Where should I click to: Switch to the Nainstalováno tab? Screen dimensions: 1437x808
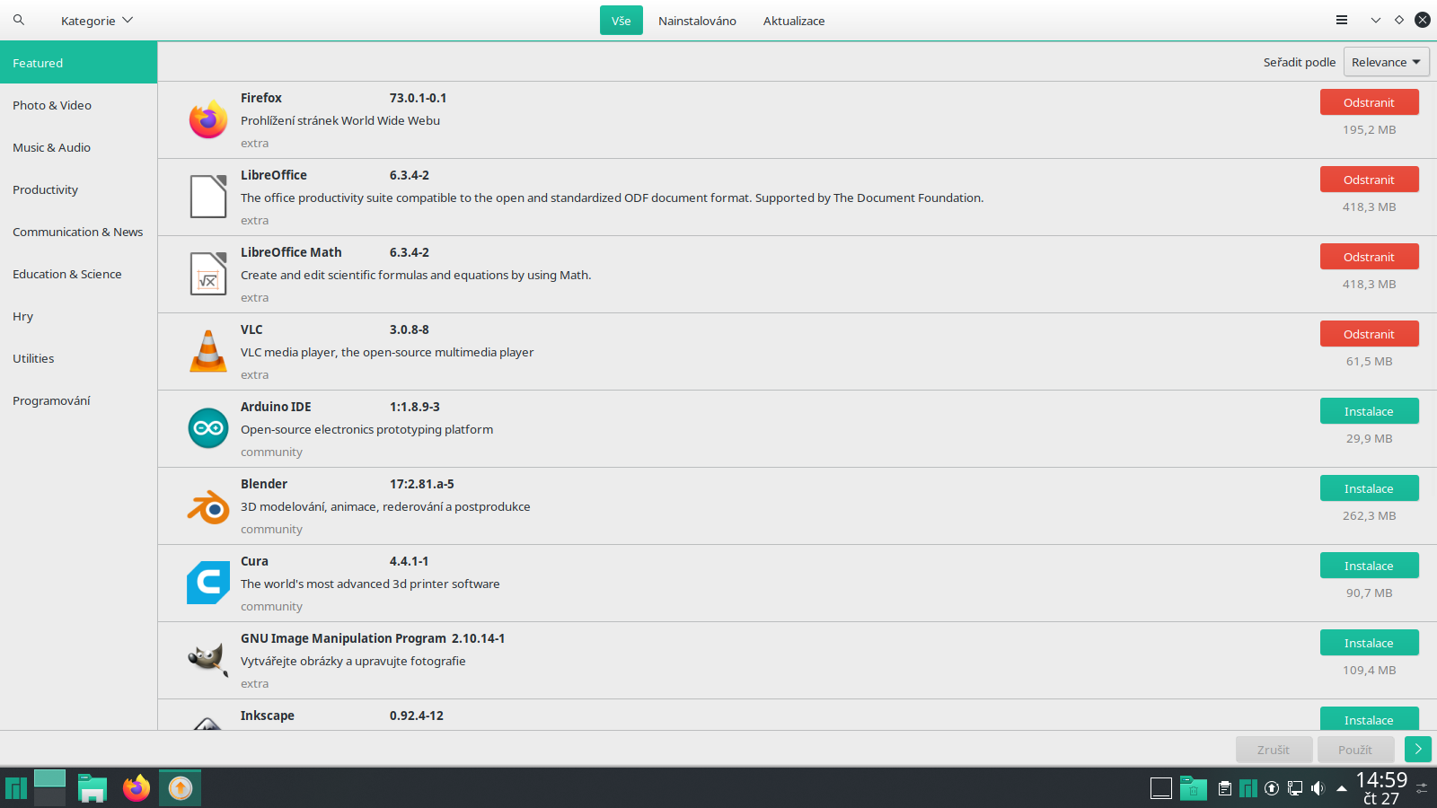point(697,20)
